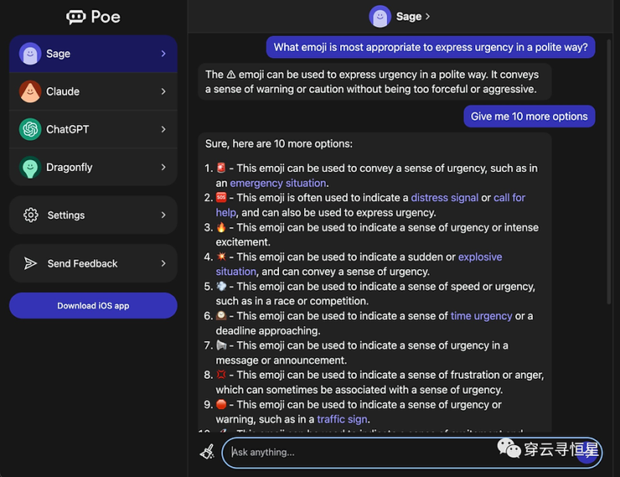Click the Send Feedback paper plane icon
Viewport: 620px width, 477px height.
pos(30,263)
